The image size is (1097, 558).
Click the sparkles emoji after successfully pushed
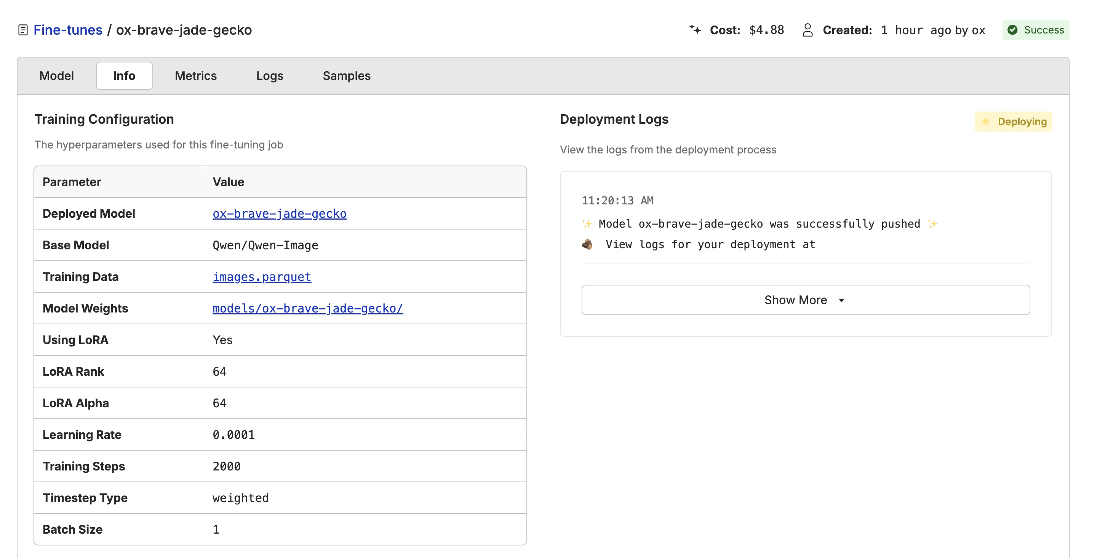tap(932, 224)
